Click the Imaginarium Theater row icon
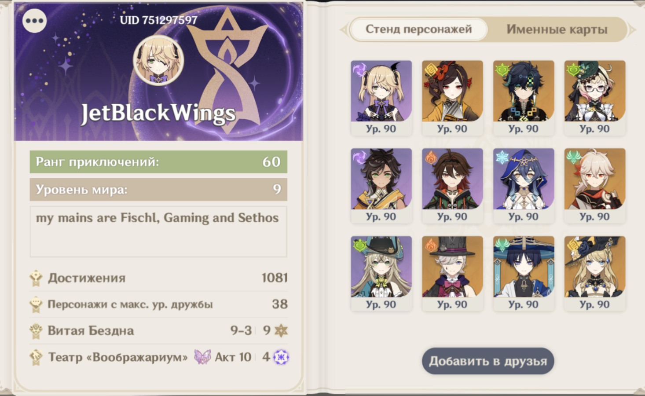Image resolution: width=645 pixels, height=396 pixels. click(x=36, y=357)
